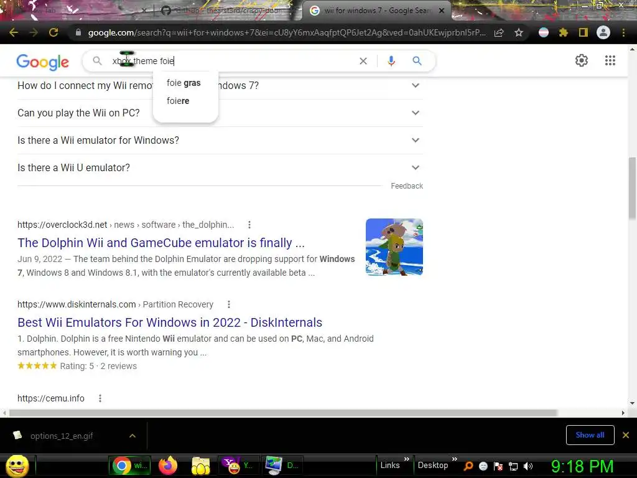Expand the Links toolbar chevron
The height and width of the screenshot is (478, 637).
[407, 459]
